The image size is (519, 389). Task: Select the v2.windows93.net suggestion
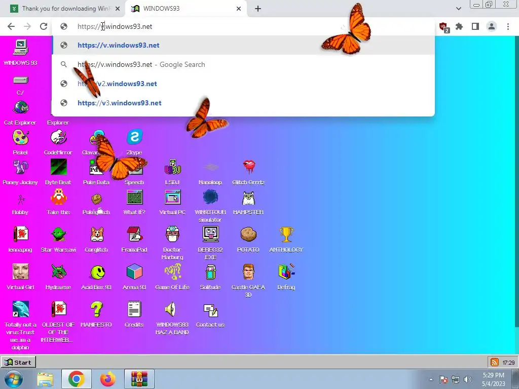point(243,84)
